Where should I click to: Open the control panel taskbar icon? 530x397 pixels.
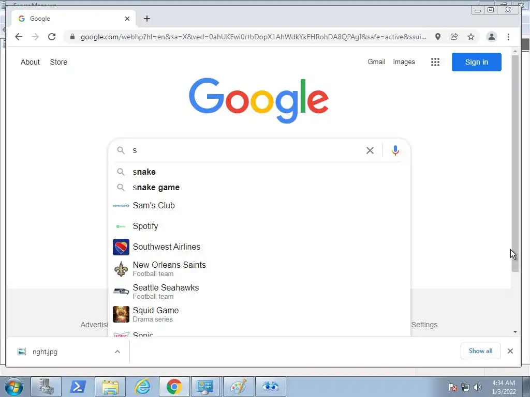point(205,387)
